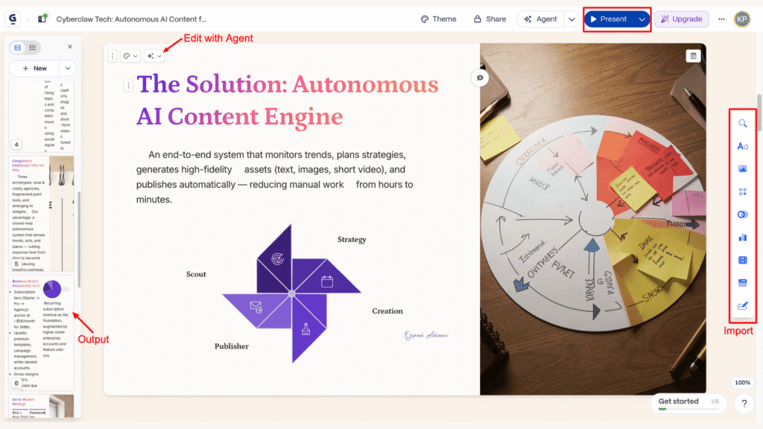Screen dimensions: 763x429
Task: Switch to list outline view
Action: pyautogui.click(x=33, y=47)
